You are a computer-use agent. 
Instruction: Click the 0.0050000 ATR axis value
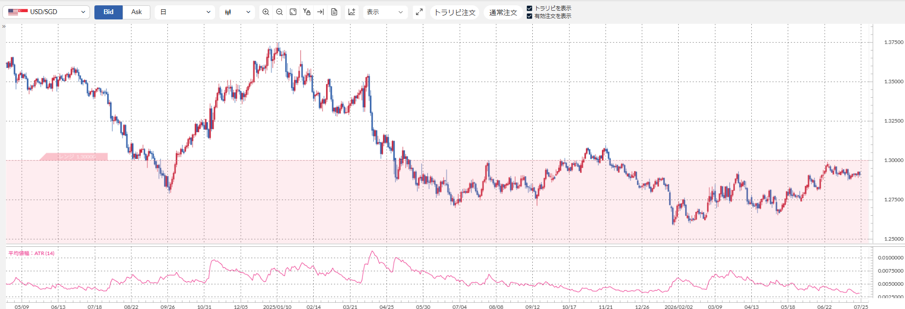890,284
